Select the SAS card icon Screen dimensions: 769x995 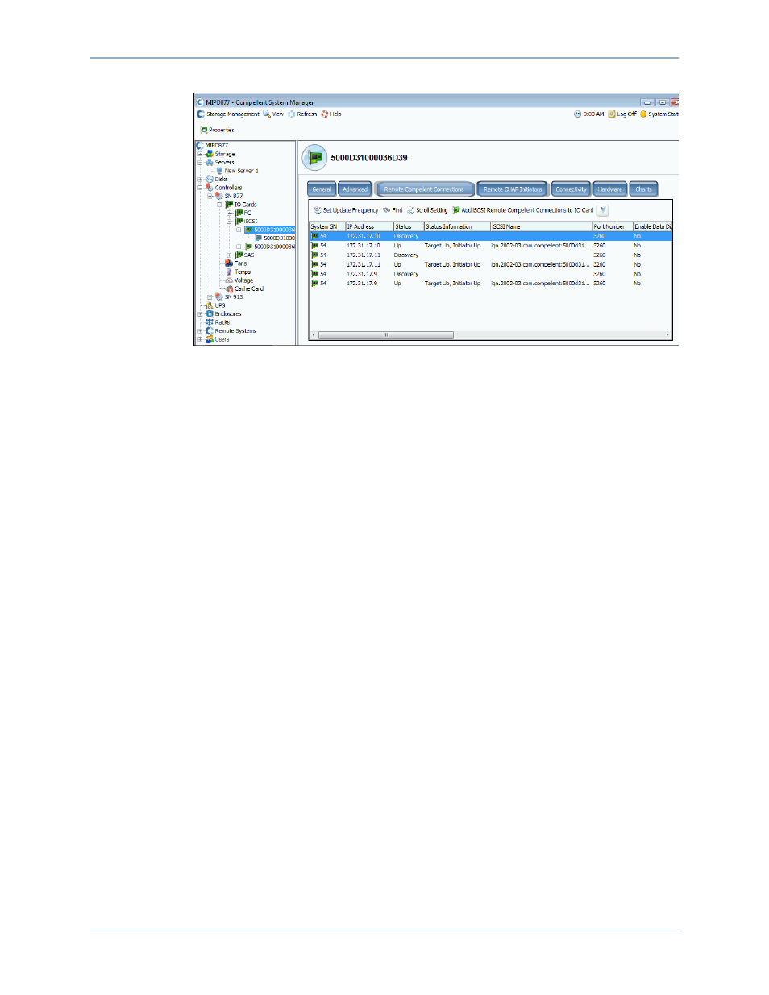click(239, 255)
